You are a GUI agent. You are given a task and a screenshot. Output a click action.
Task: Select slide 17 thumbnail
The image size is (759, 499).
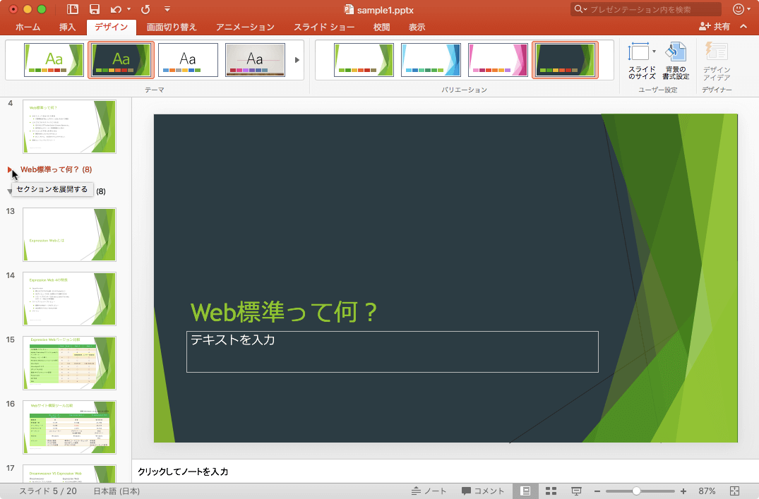[x=69, y=474]
